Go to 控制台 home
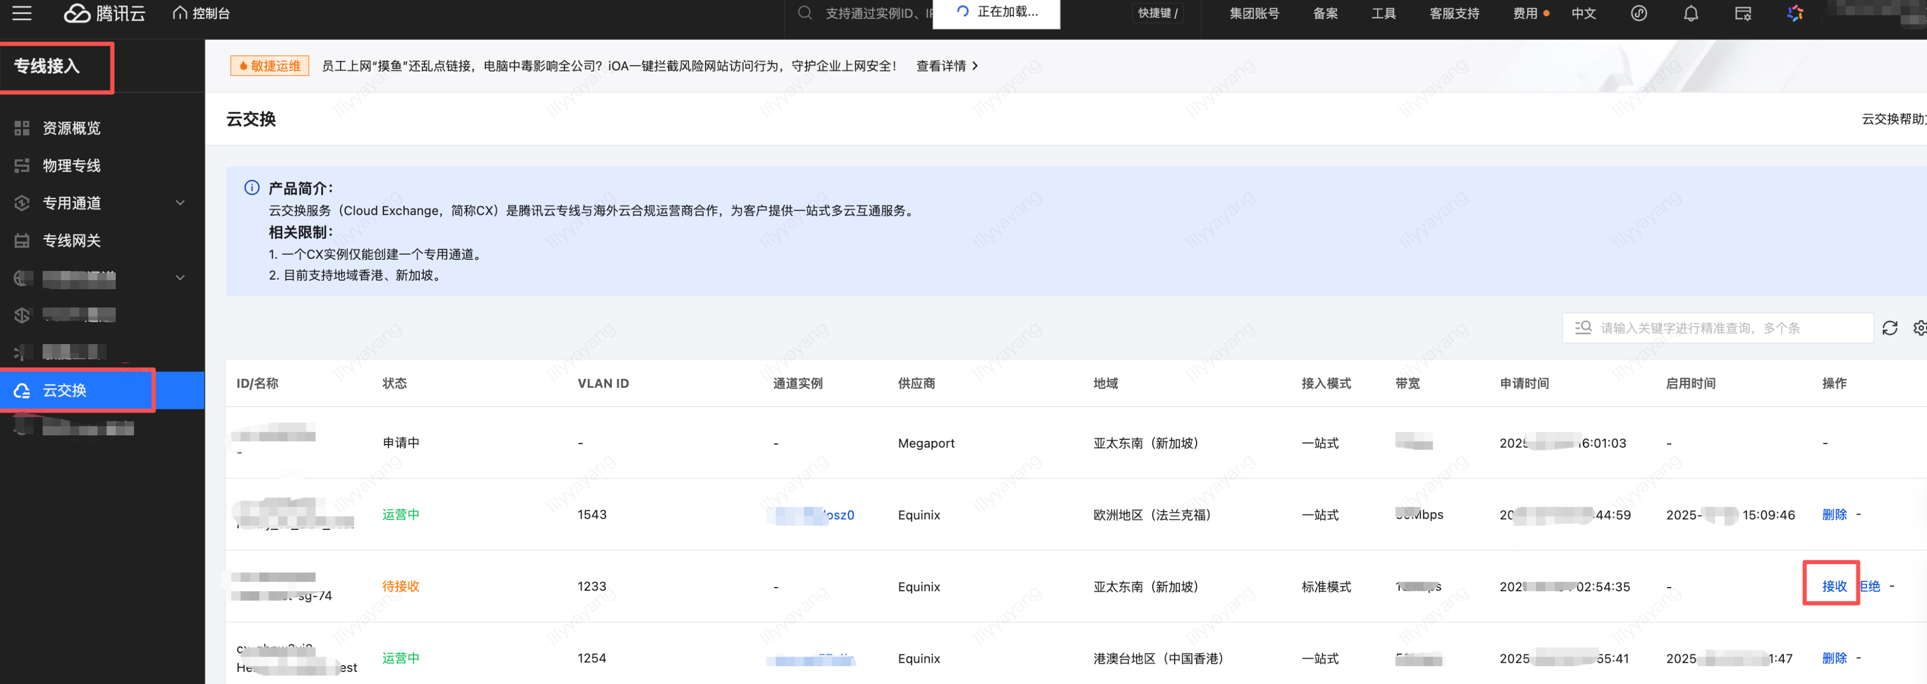This screenshot has width=1927, height=684. [x=201, y=14]
